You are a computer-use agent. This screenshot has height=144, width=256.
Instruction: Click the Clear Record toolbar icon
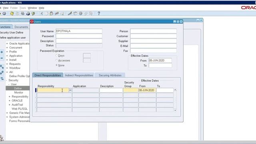point(57,14)
